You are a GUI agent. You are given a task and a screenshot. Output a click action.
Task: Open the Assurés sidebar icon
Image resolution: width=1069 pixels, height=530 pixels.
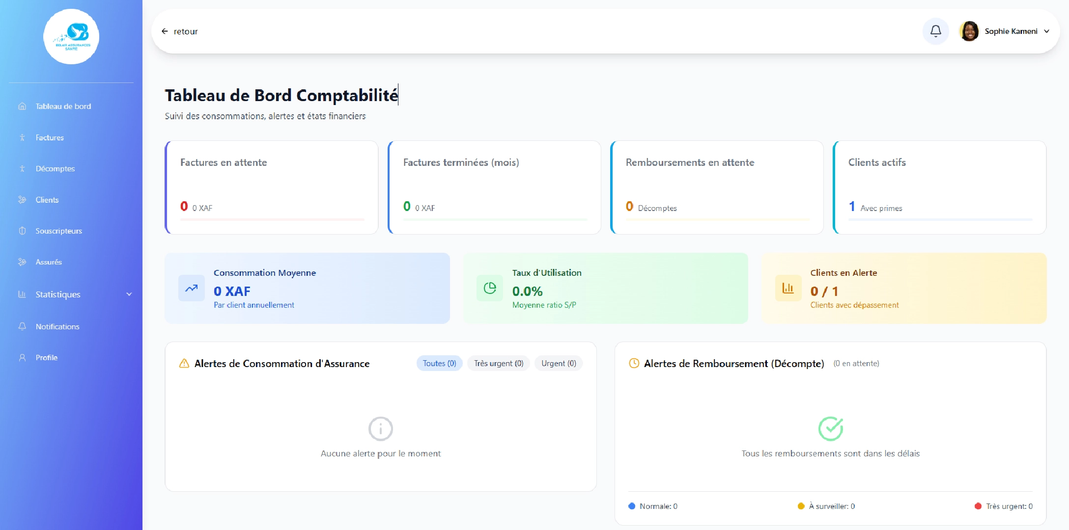point(23,262)
